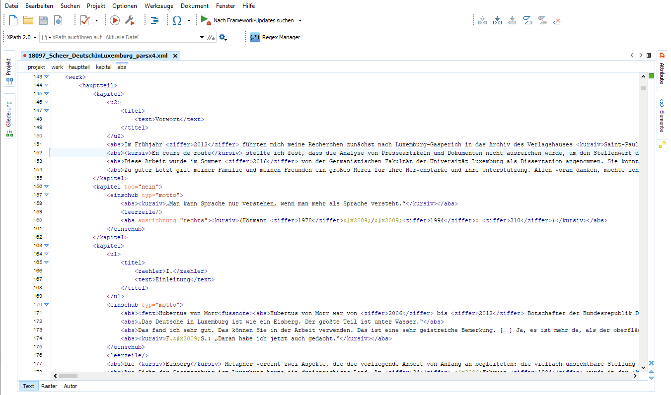671x395 pixels.
Task: Save the file using the floppy disk icon
Action: (x=43, y=20)
